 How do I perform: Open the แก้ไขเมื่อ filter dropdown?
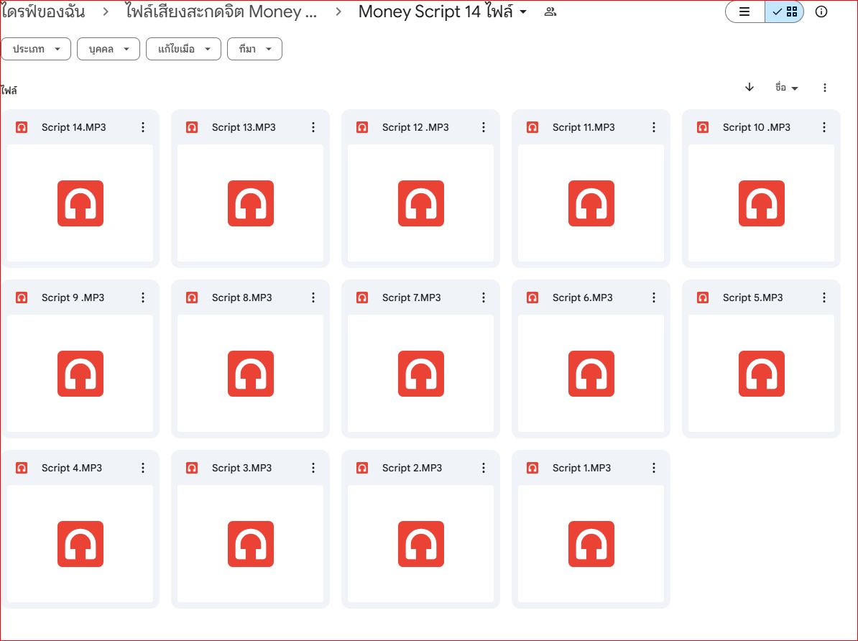183,49
